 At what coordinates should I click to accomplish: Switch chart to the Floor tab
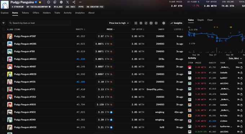(x=210, y=20)
